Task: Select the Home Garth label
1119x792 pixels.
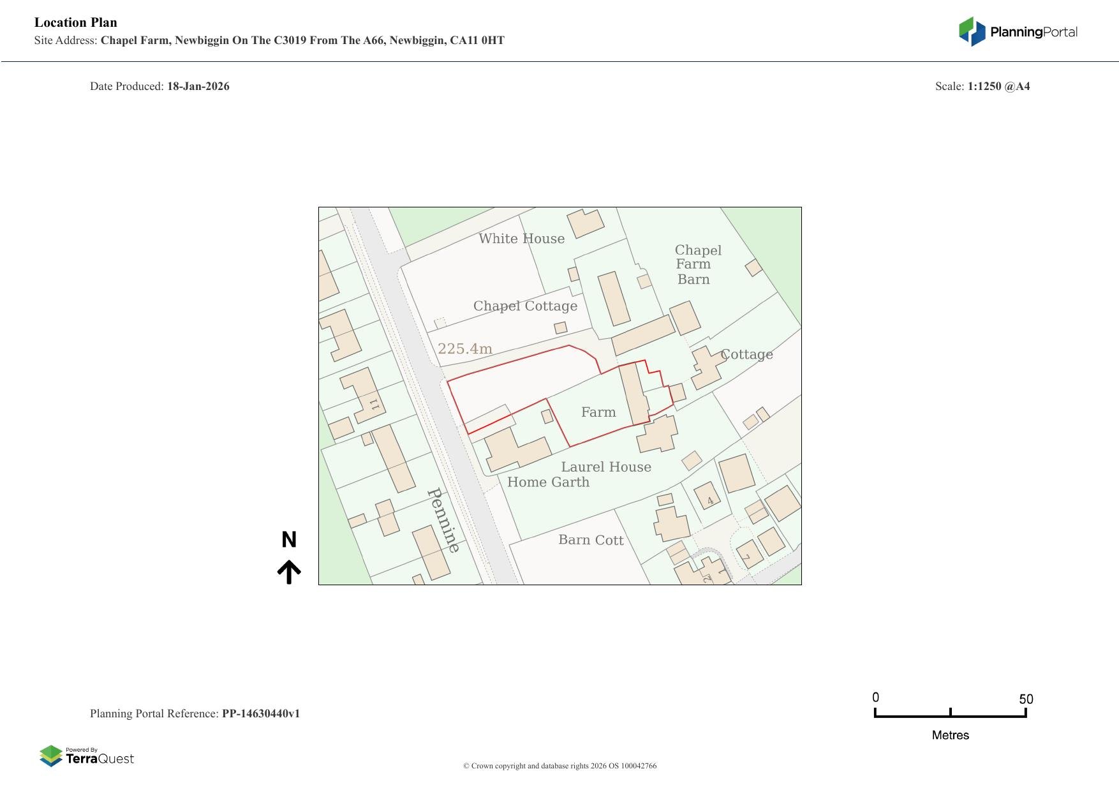Action: tap(548, 482)
